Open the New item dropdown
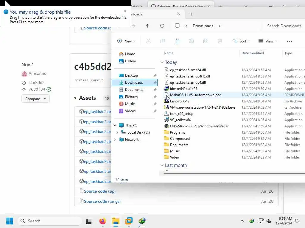The height and width of the screenshot is (228, 305). (x=126, y=41)
